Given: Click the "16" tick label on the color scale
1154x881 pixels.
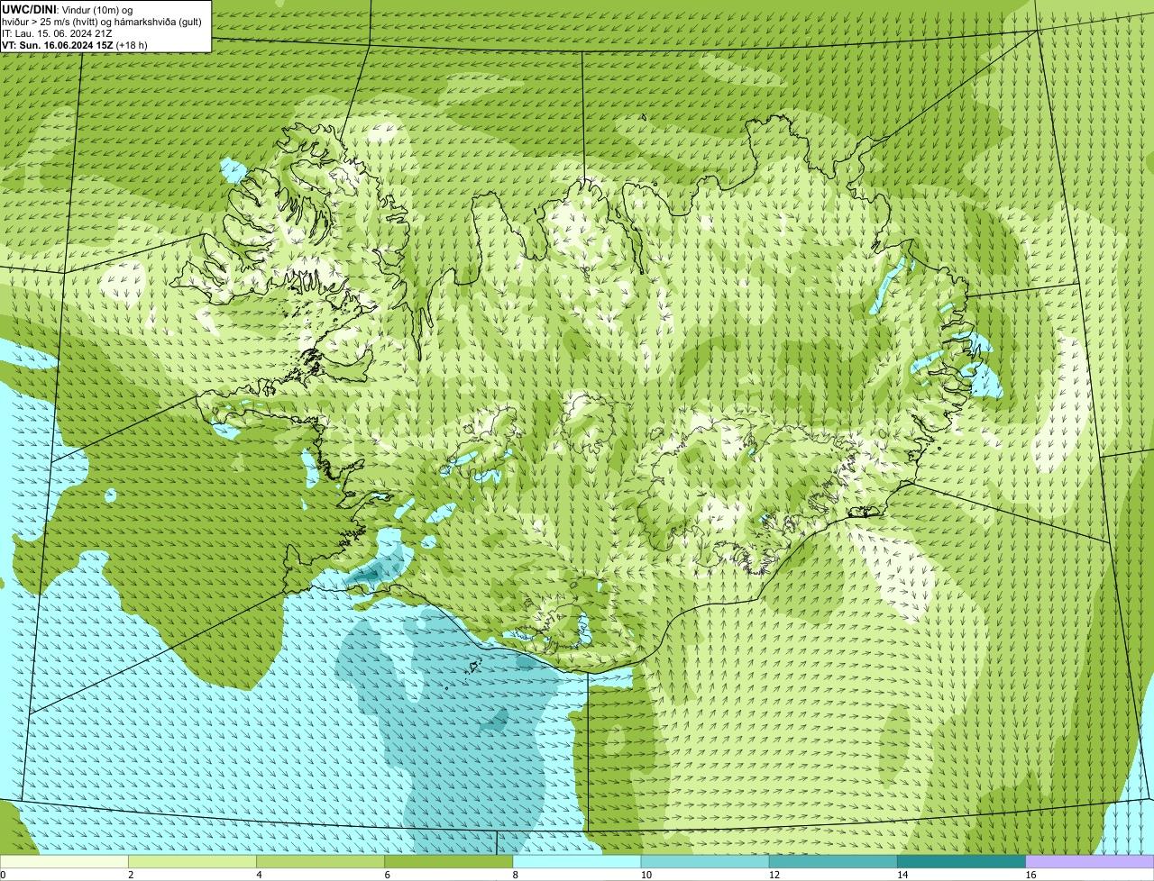Looking at the screenshot, I should [x=1030, y=875].
